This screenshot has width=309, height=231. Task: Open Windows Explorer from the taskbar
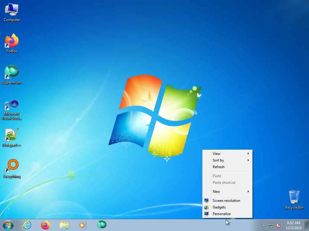click(64, 225)
